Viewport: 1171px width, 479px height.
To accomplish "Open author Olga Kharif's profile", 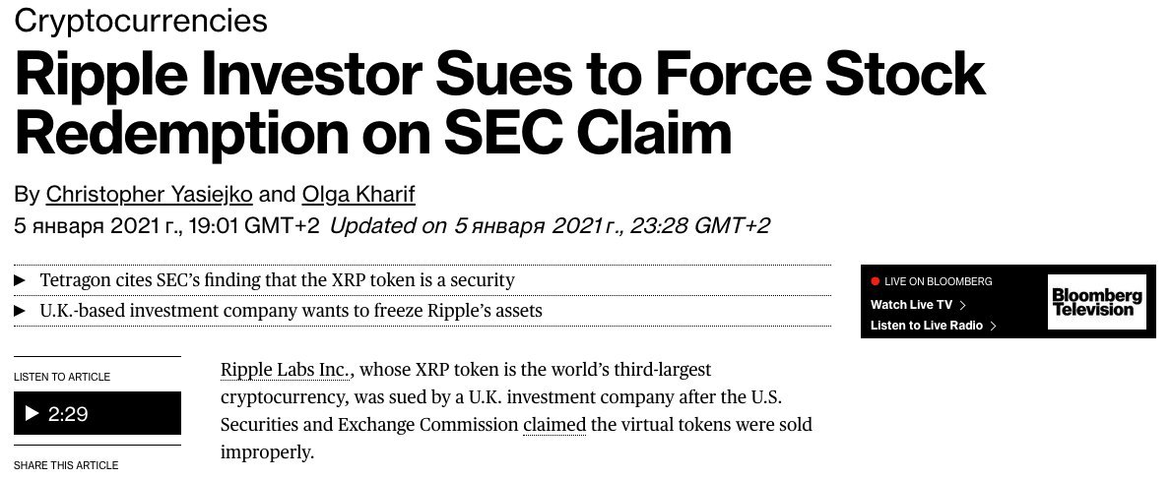I will 358,193.
